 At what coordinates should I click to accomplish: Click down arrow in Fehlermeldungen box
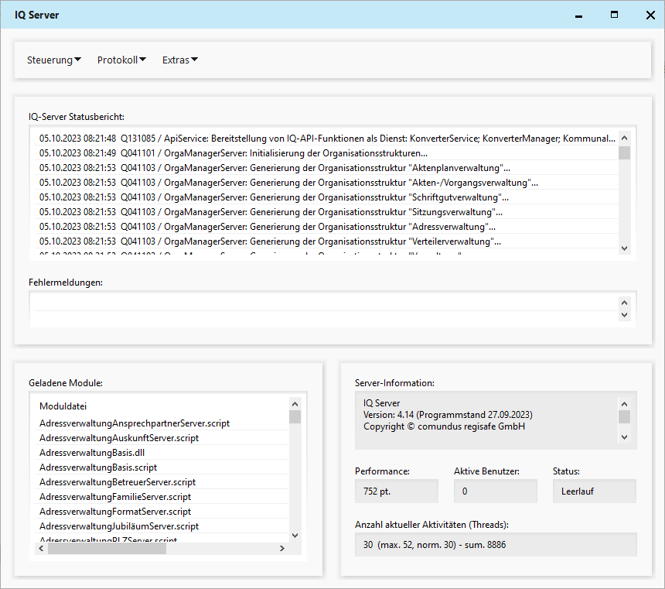(x=625, y=315)
